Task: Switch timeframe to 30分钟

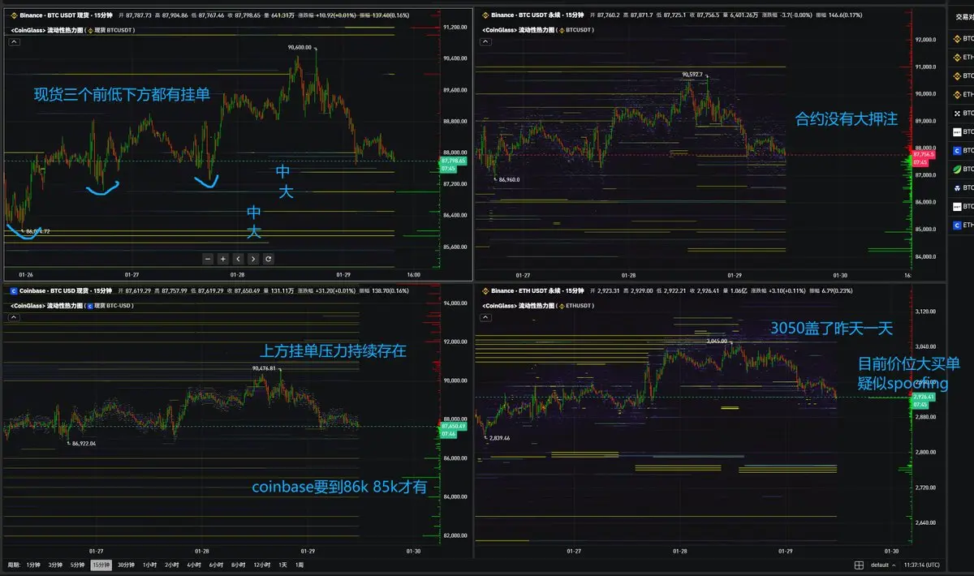Action: point(126,565)
